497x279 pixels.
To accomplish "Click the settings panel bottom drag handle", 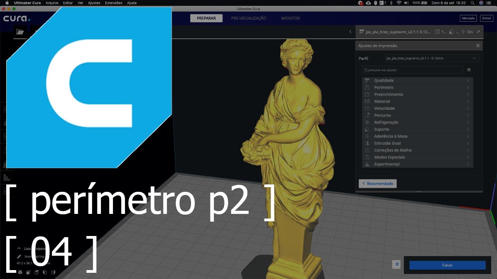I will pos(419,191).
